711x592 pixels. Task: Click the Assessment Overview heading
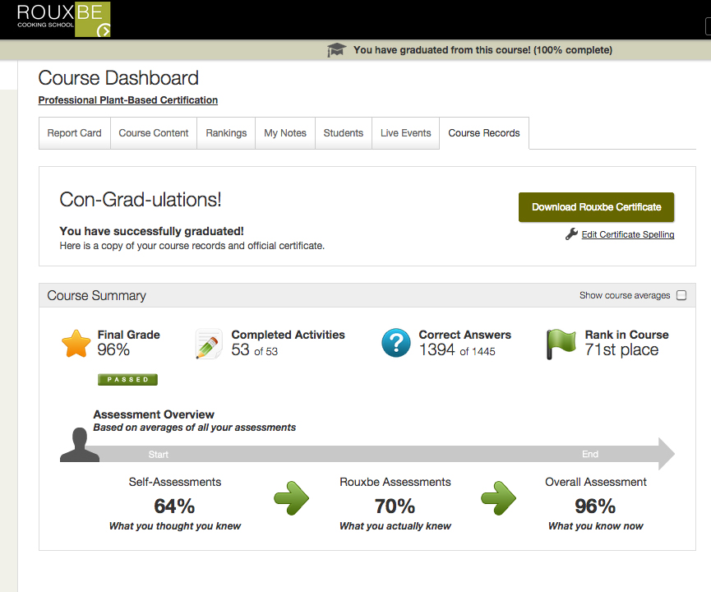(x=154, y=414)
